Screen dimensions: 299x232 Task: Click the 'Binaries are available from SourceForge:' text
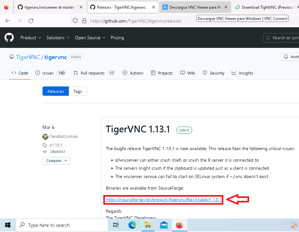click(x=145, y=188)
